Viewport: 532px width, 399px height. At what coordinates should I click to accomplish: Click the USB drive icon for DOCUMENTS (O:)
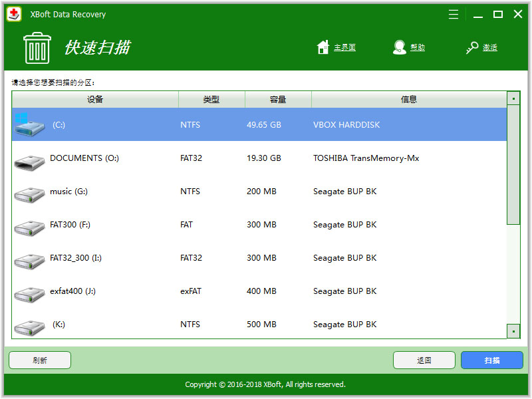[29, 162]
